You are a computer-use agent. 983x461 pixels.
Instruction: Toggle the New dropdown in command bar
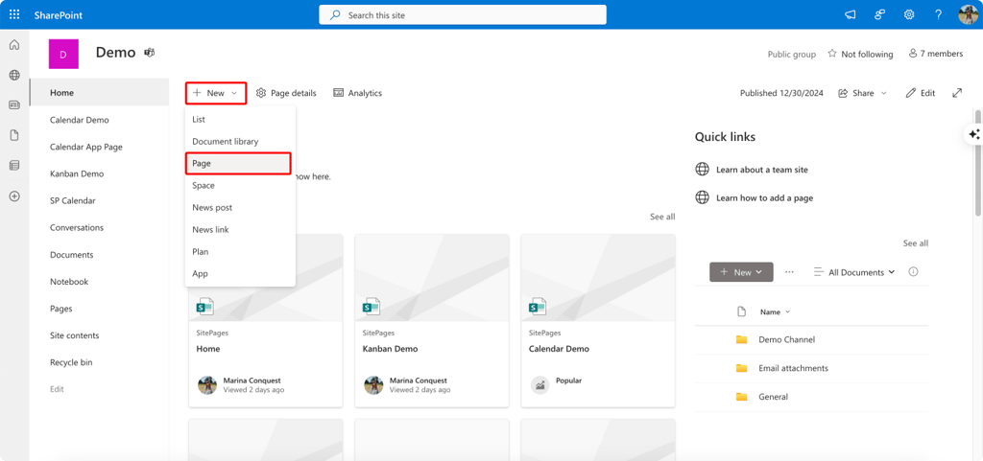pos(216,93)
